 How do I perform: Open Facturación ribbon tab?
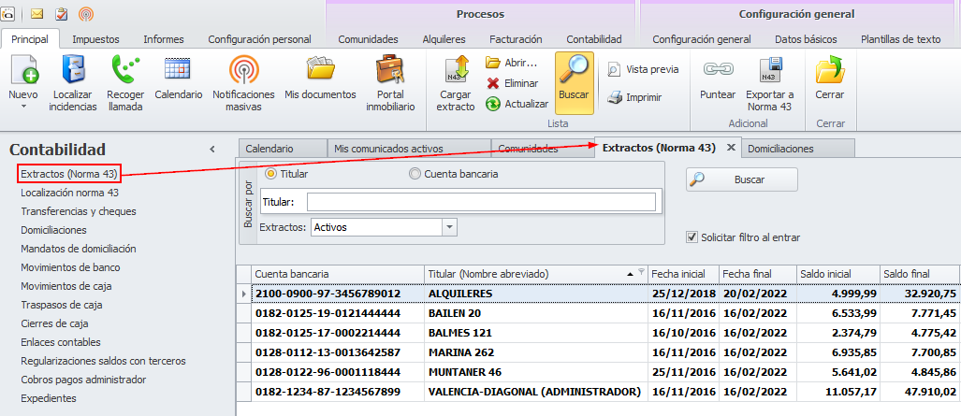click(x=516, y=39)
